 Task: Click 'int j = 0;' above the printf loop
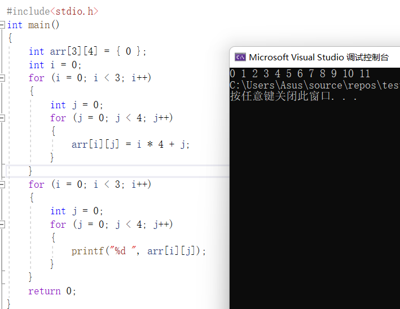point(77,211)
